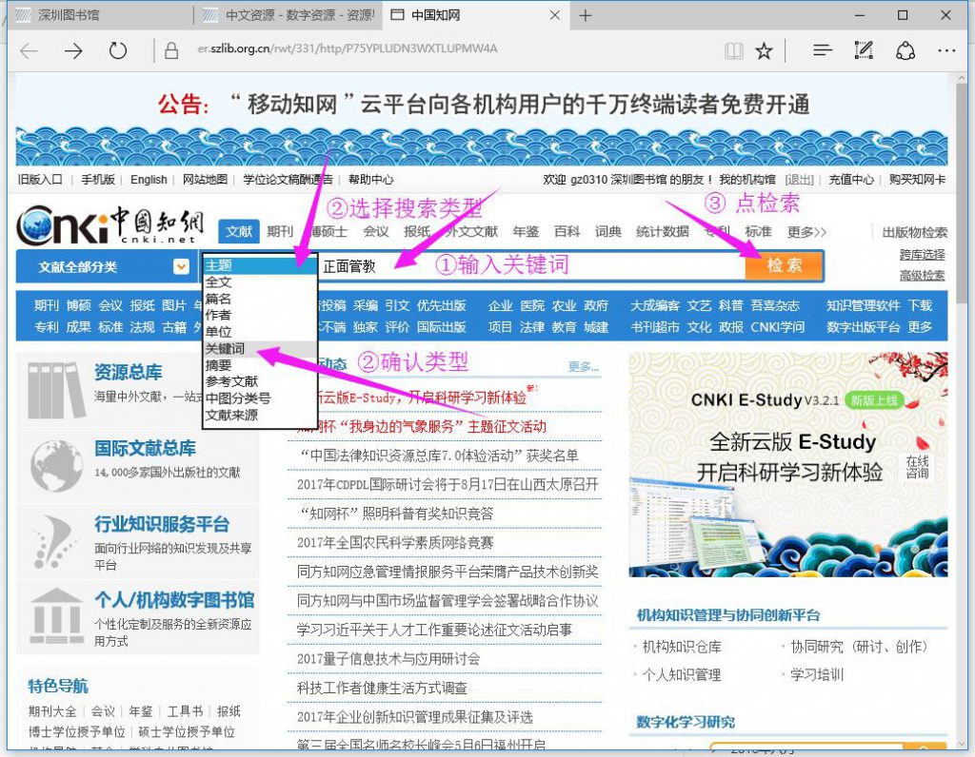Open browser more options ellipsis
The width and height of the screenshot is (975, 757).
click(945, 51)
